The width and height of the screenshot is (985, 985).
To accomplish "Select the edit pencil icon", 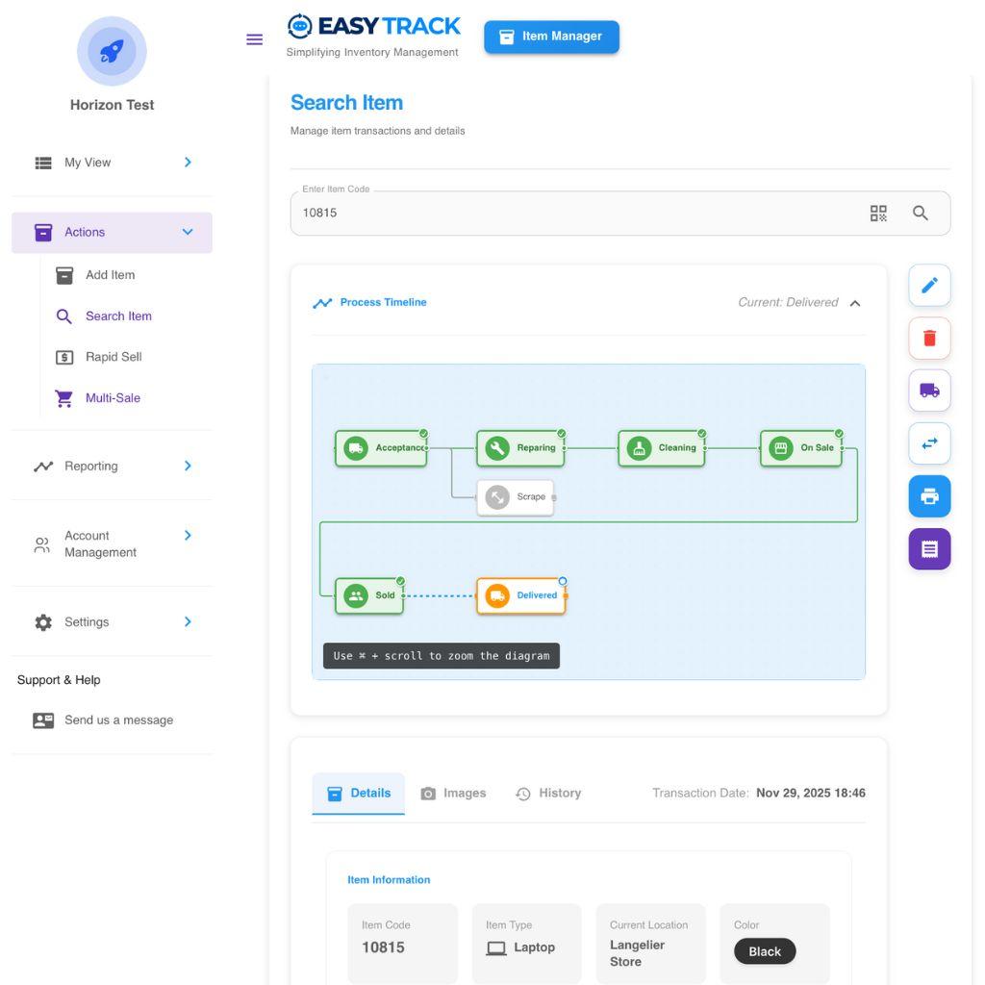I will pyautogui.click(x=928, y=285).
